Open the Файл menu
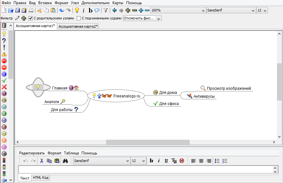Image resolution: width=283 pixels, height=183 pixels. click(x=6, y=3)
